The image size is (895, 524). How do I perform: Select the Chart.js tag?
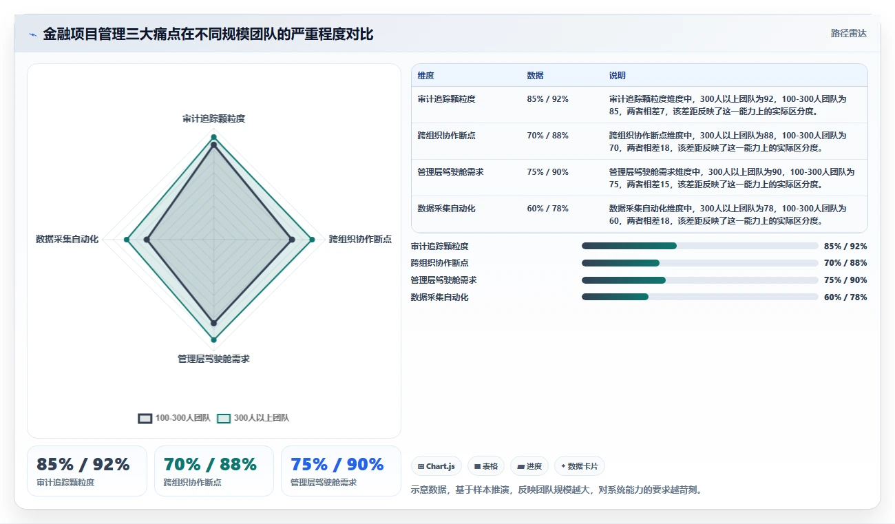(436, 466)
